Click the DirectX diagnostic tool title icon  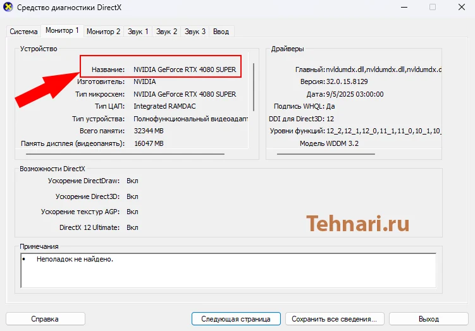(8, 7)
